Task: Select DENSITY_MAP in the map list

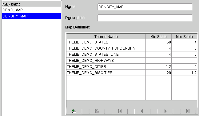Action: pos(31,16)
